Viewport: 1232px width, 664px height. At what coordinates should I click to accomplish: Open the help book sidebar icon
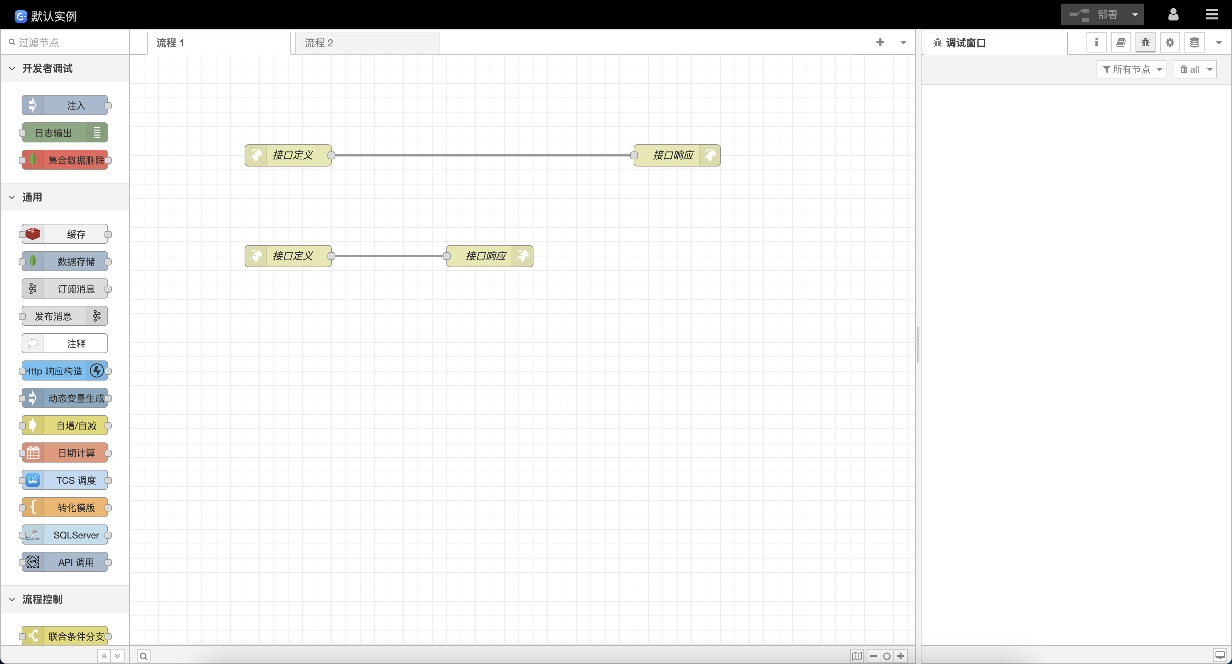point(1121,42)
